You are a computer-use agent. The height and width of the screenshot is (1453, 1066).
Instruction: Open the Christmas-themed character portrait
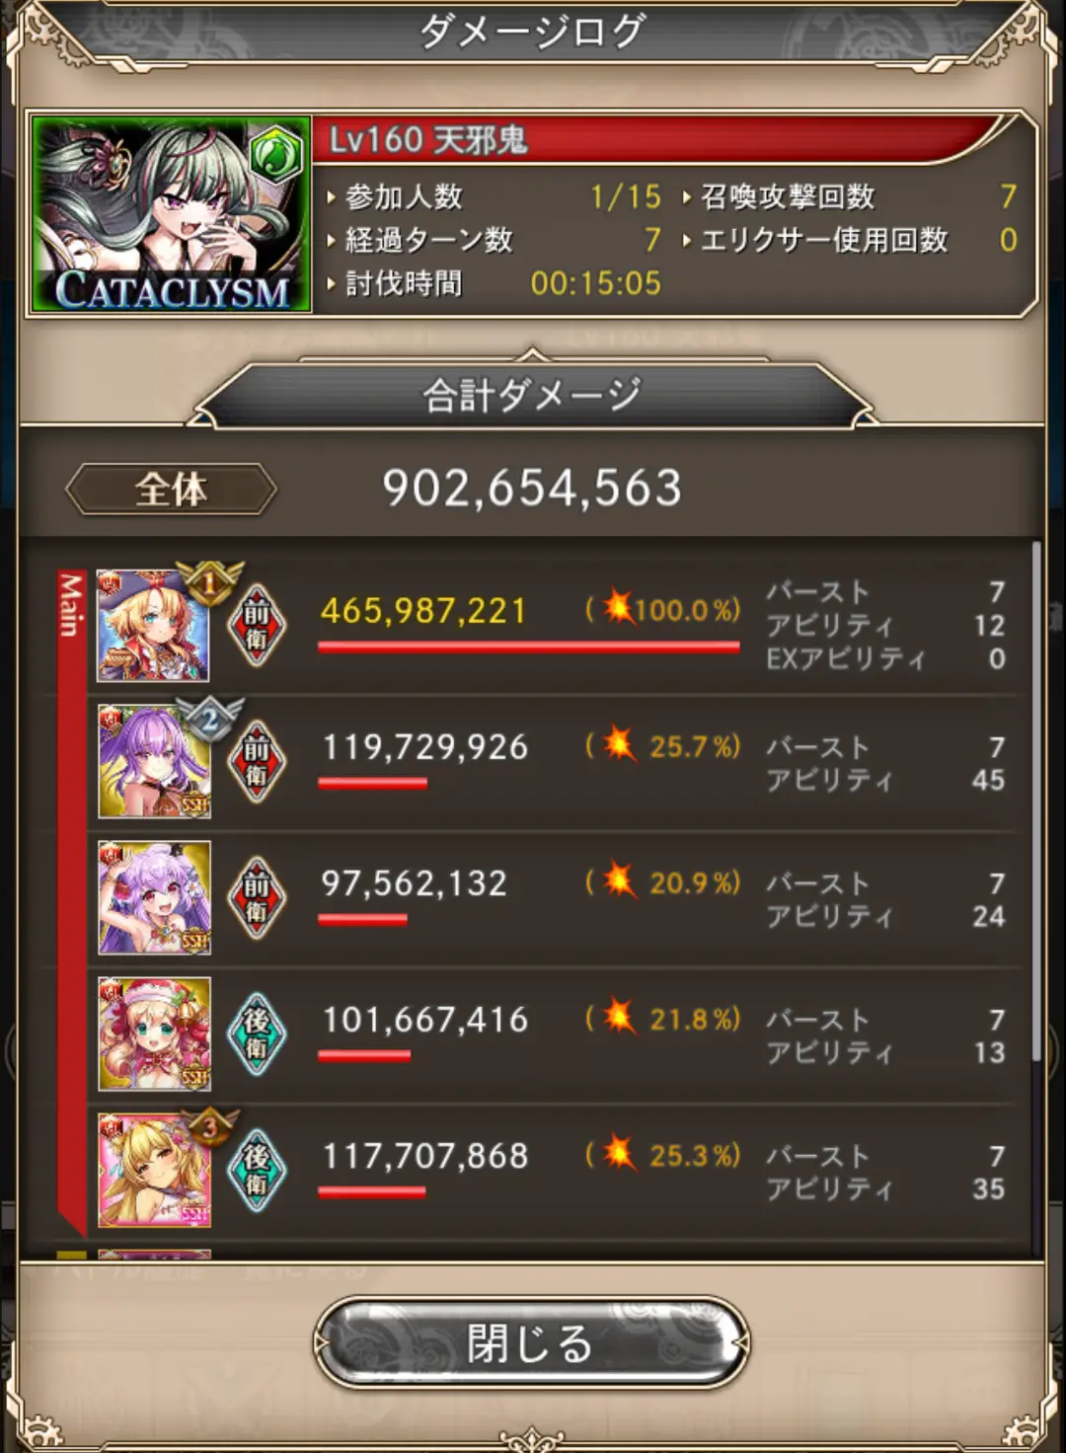click(x=154, y=1033)
